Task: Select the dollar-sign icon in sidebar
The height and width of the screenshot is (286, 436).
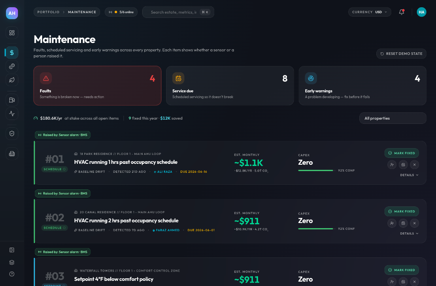Action: coord(12,52)
